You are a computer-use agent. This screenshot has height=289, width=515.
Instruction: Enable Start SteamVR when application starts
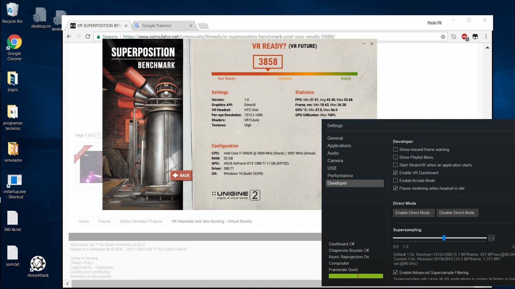[395, 165]
